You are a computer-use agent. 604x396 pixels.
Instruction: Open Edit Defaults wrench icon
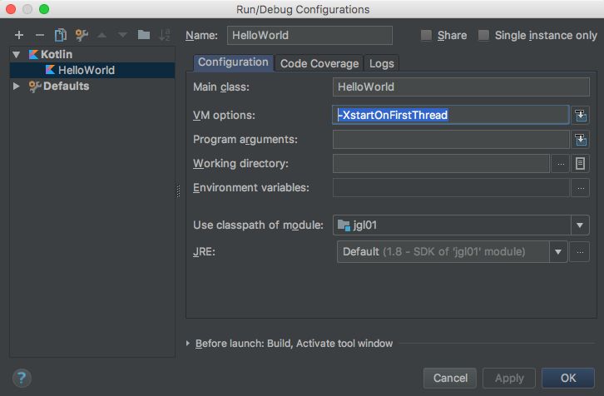82,35
